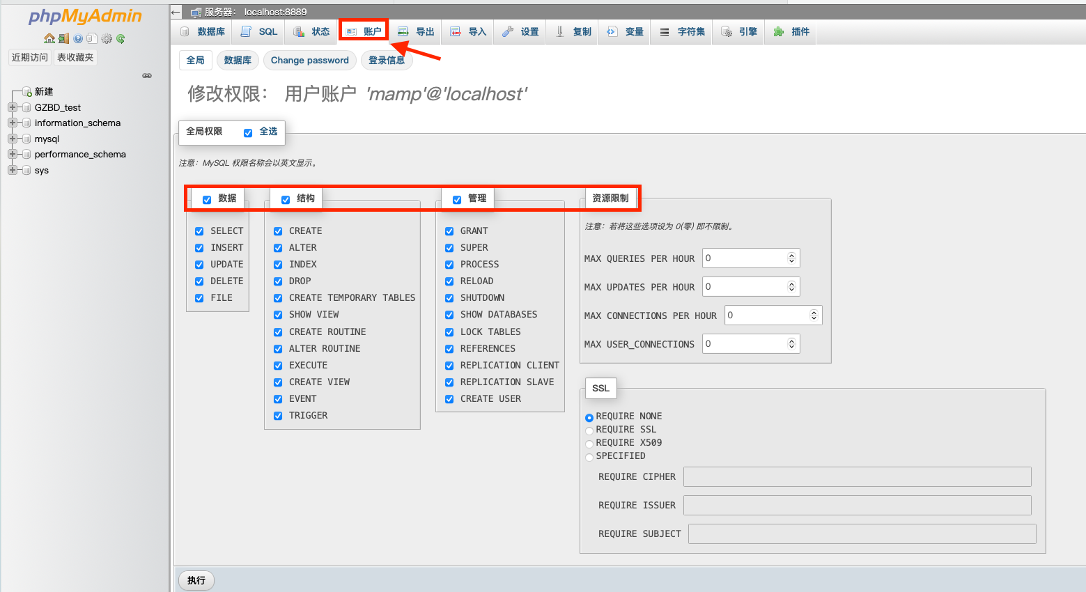Select the REQUIRE SSL radio option

tap(589, 430)
